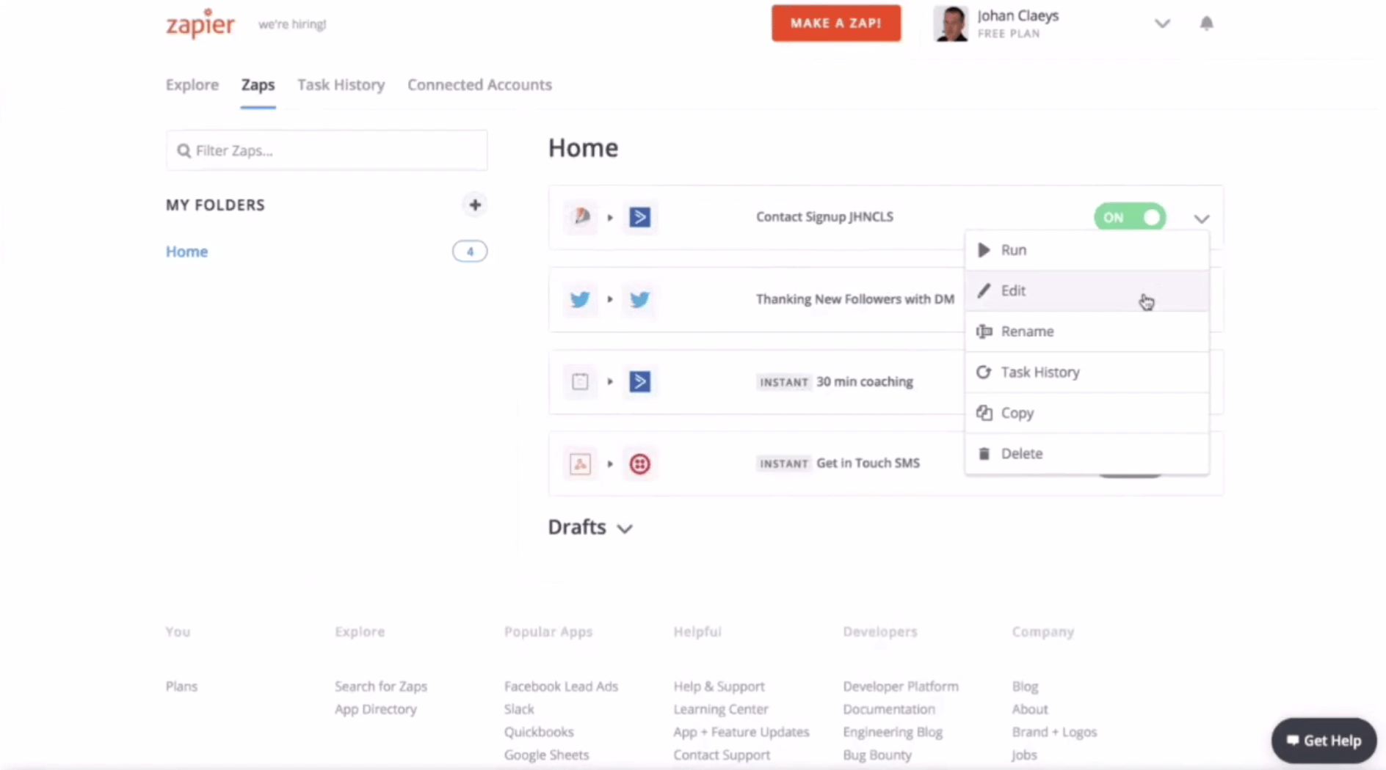Switch to the Explore tab

(x=192, y=84)
